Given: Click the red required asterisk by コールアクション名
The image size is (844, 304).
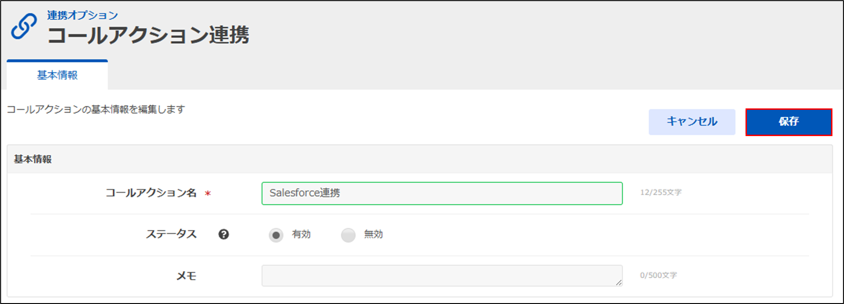Looking at the screenshot, I should pos(208,194).
